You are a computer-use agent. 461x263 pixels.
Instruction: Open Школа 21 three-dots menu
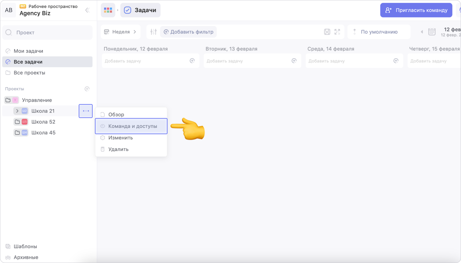pos(86,111)
